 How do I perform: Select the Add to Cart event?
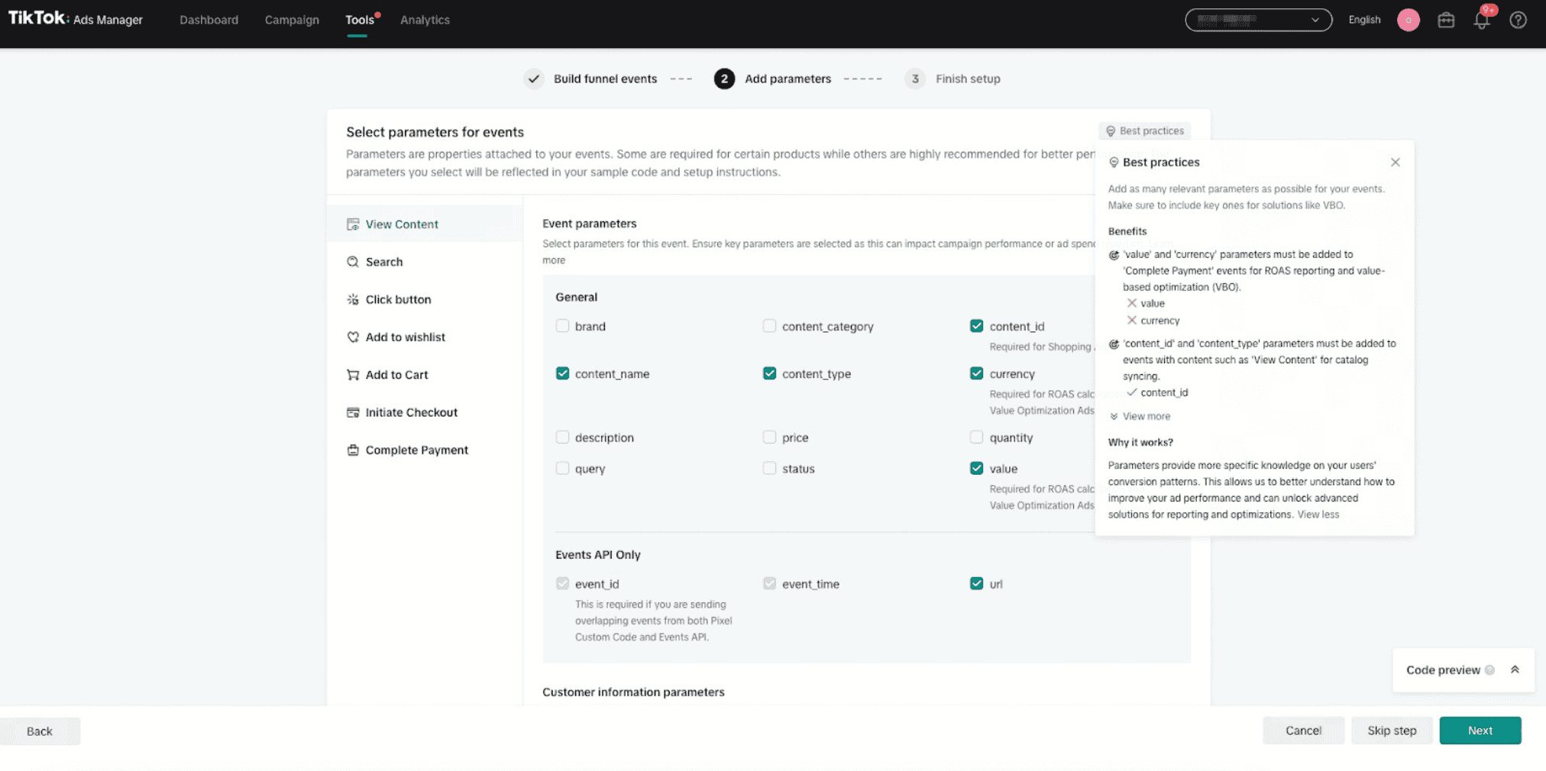425,375
